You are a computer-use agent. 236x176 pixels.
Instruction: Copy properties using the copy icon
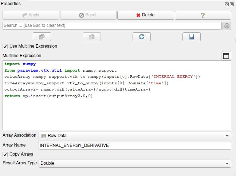(x=42, y=37)
